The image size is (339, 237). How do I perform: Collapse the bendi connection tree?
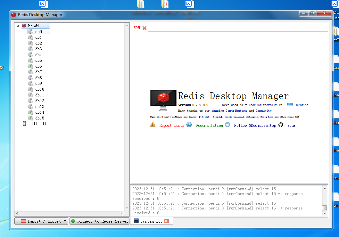click(x=18, y=26)
